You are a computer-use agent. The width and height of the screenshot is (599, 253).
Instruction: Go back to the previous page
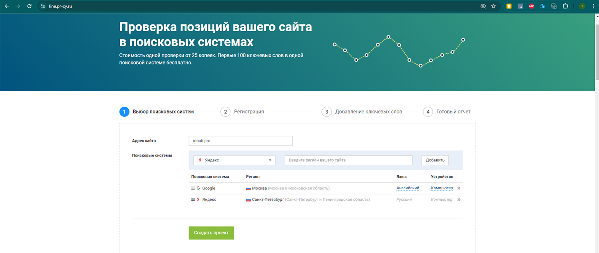click(x=7, y=6)
